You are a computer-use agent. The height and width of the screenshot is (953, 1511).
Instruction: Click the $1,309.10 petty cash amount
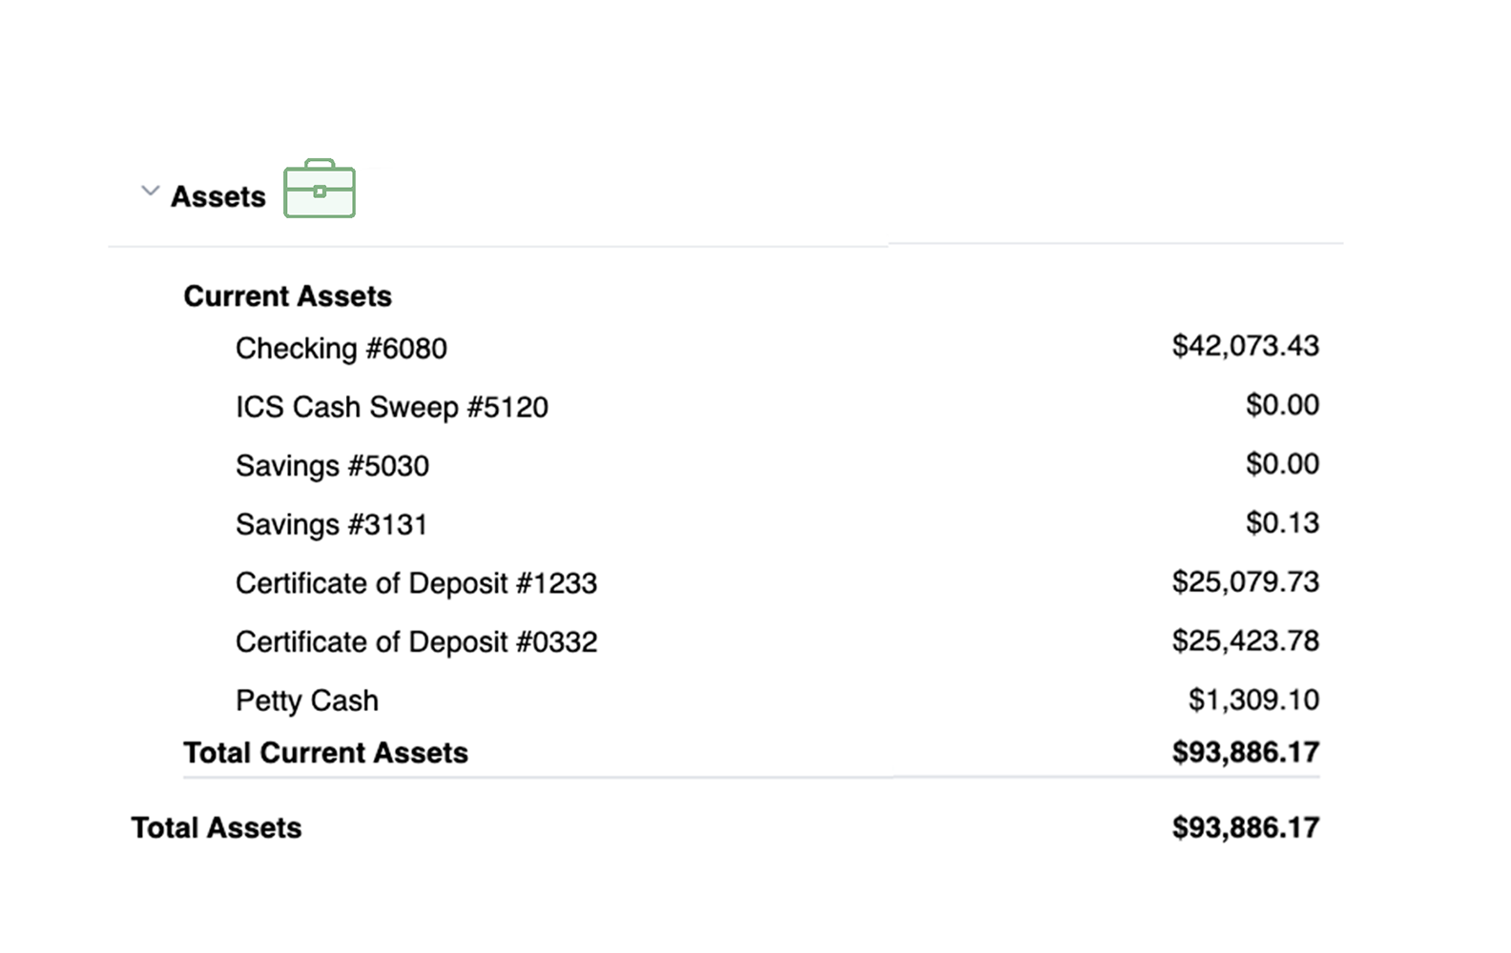pos(1252,700)
